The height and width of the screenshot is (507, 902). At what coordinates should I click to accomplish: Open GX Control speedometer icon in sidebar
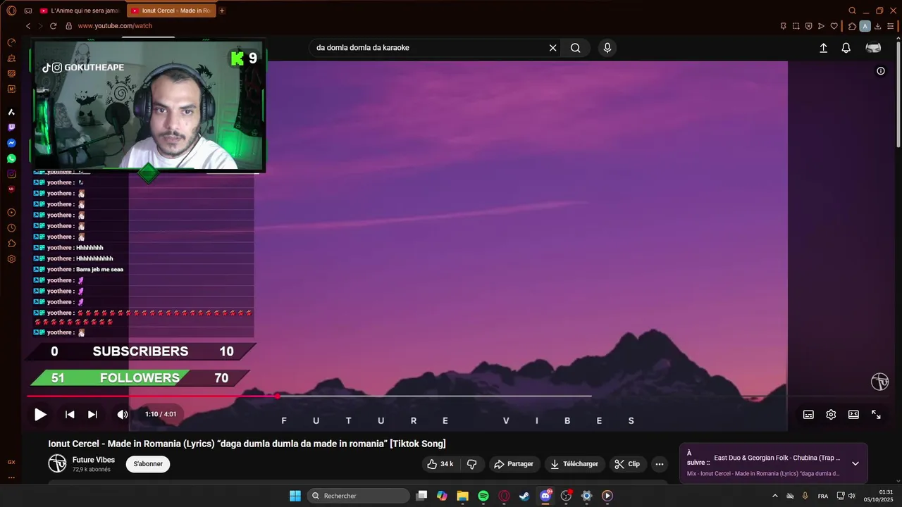pyautogui.click(x=11, y=42)
